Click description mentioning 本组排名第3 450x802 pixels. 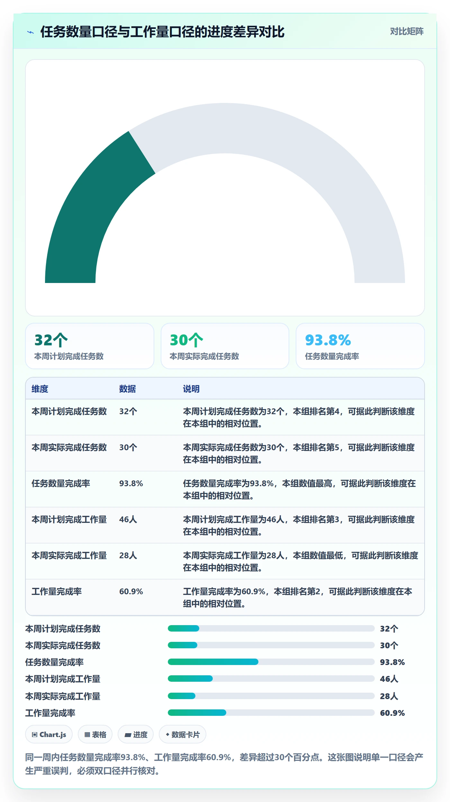coord(299,525)
